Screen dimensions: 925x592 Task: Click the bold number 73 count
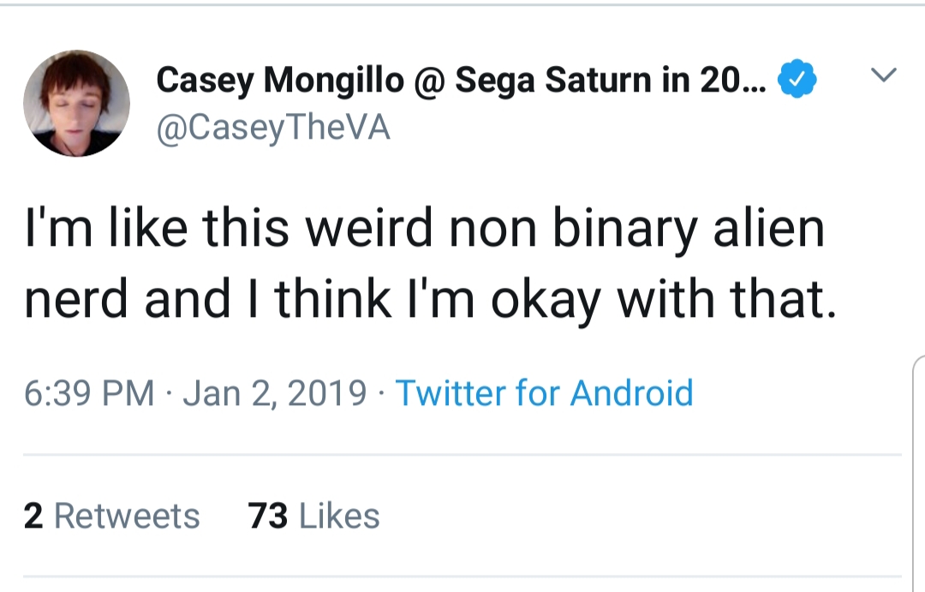pyautogui.click(x=267, y=515)
